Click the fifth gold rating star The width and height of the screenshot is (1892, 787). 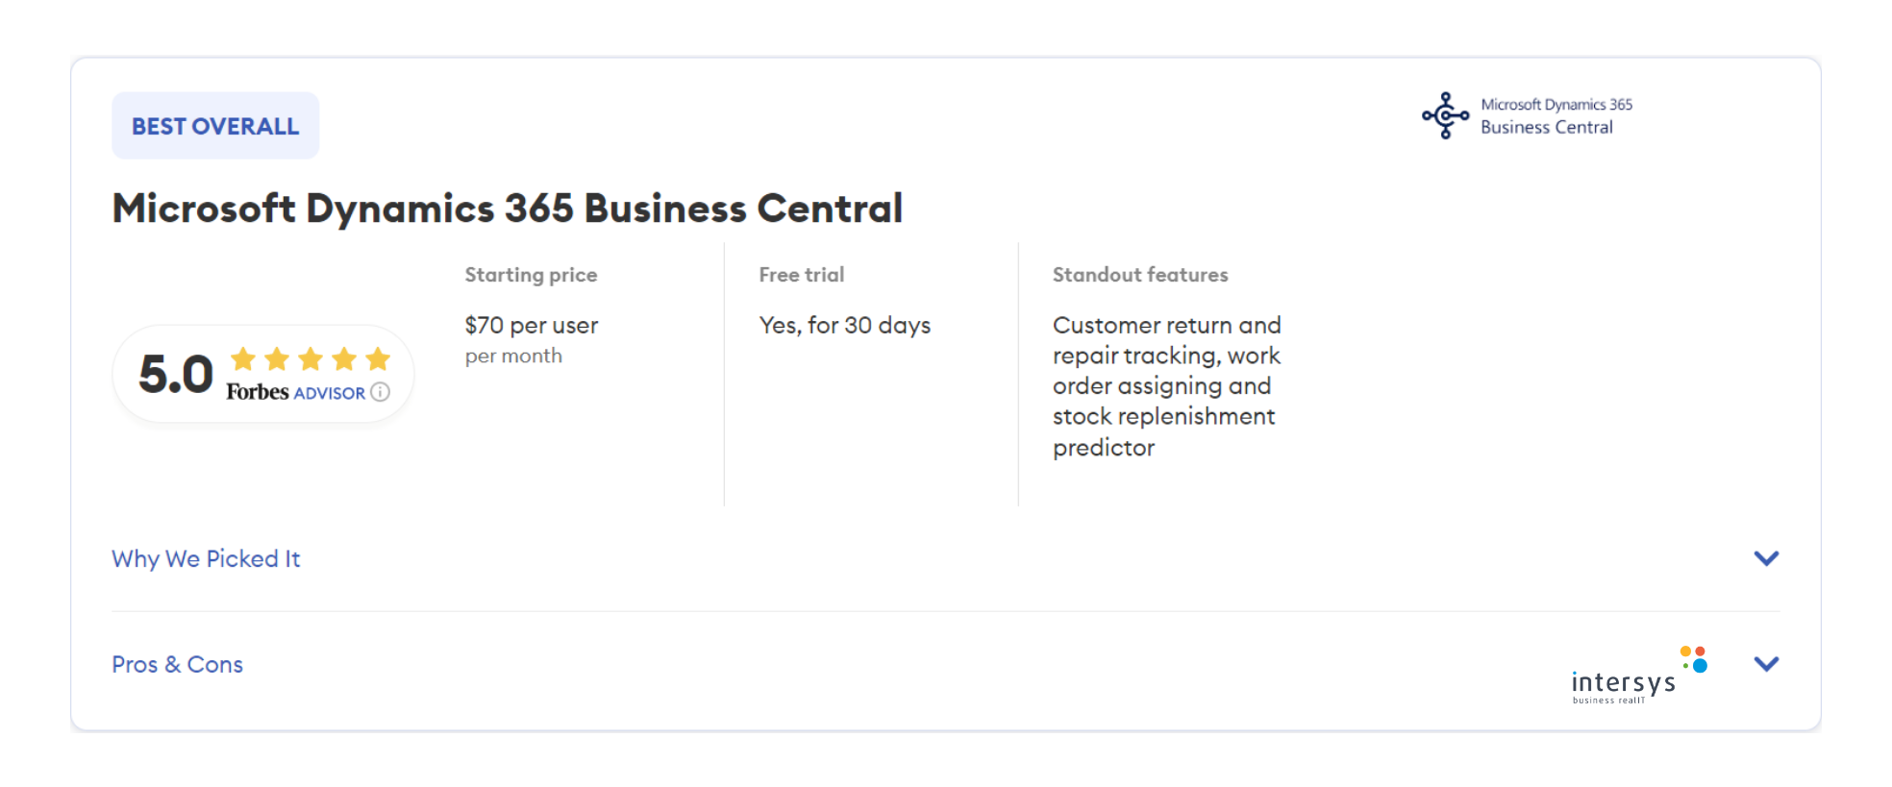pos(378,359)
